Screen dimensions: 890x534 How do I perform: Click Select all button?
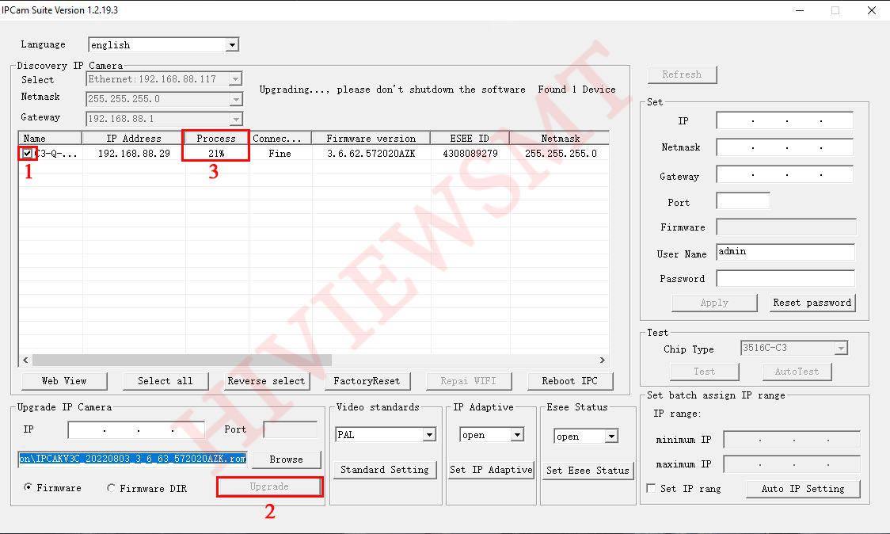click(x=165, y=381)
